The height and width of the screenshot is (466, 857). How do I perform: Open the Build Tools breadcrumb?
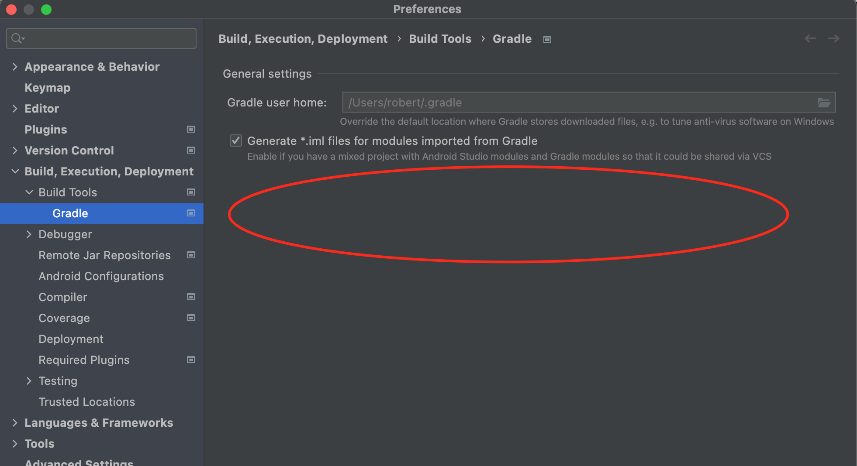point(440,38)
